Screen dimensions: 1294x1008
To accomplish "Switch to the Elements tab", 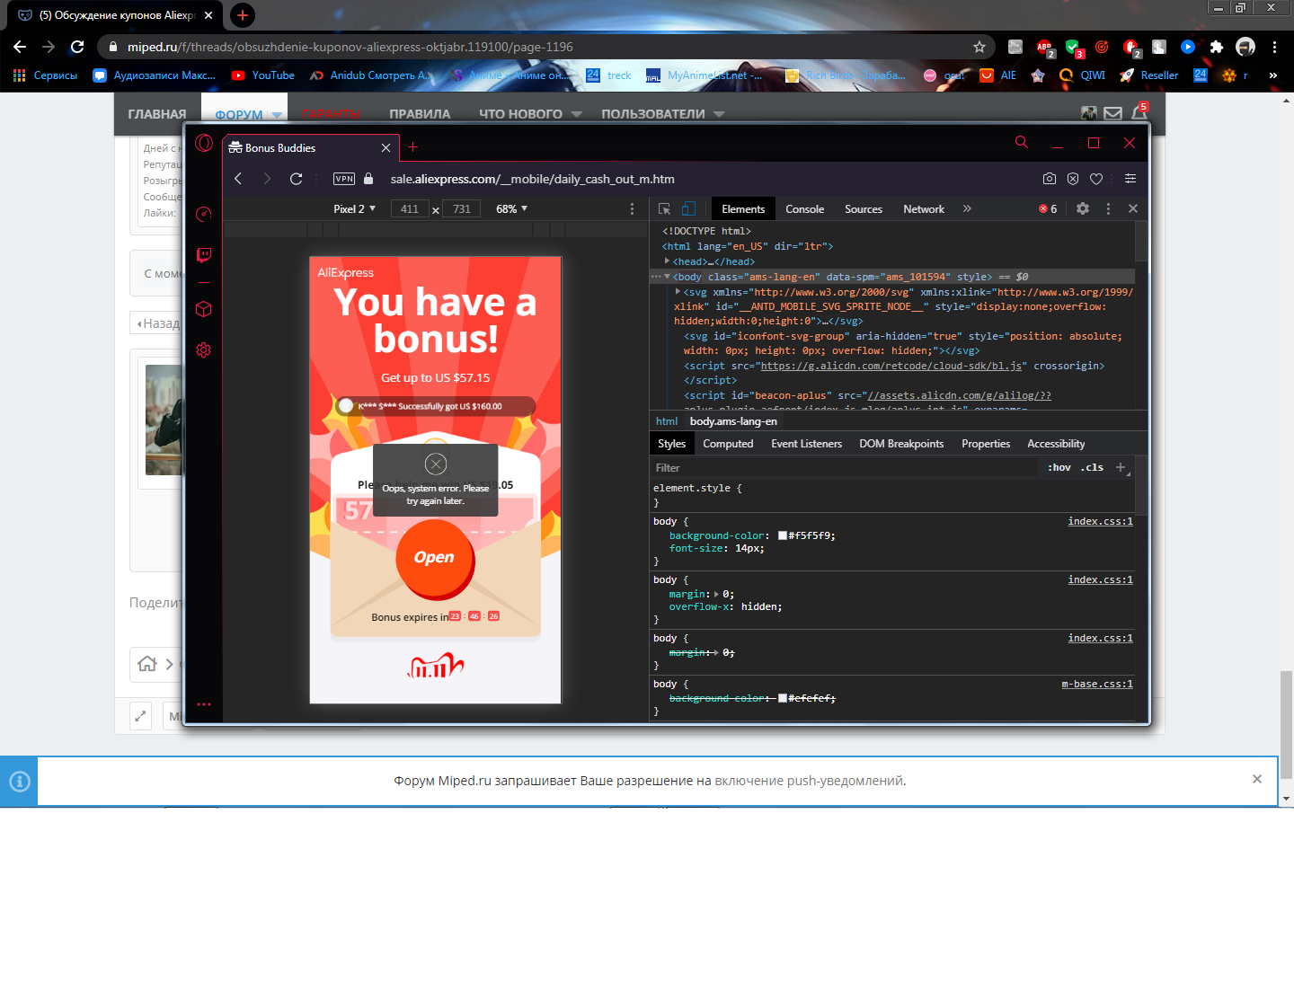I will coord(743,208).
